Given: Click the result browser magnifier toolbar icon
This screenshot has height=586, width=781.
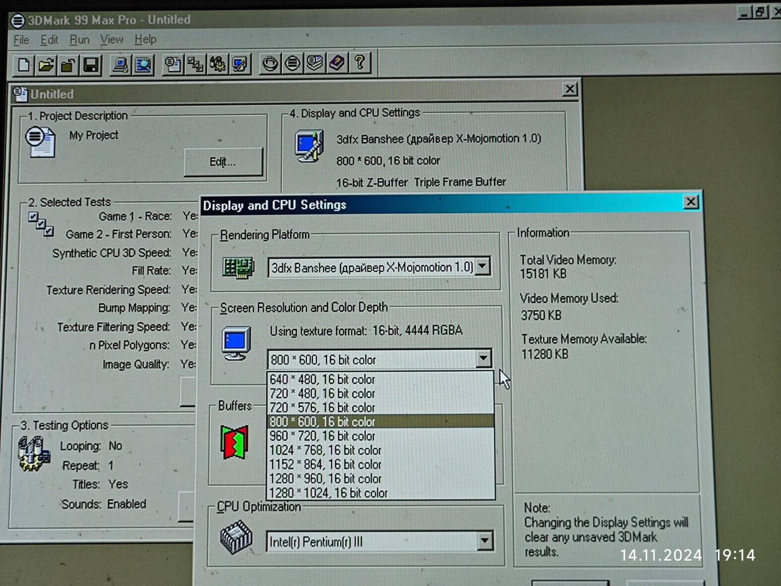Looking at the screenshot, I should (x=143, y=65).
